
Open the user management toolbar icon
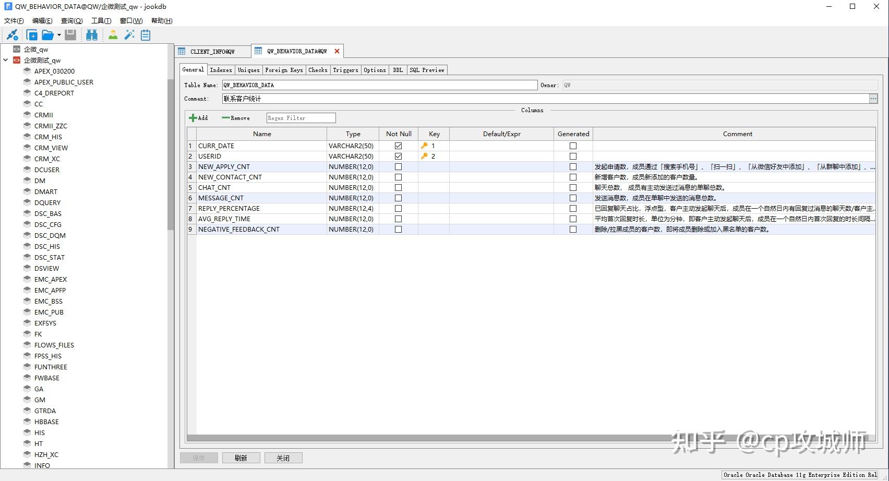(113, 34)
